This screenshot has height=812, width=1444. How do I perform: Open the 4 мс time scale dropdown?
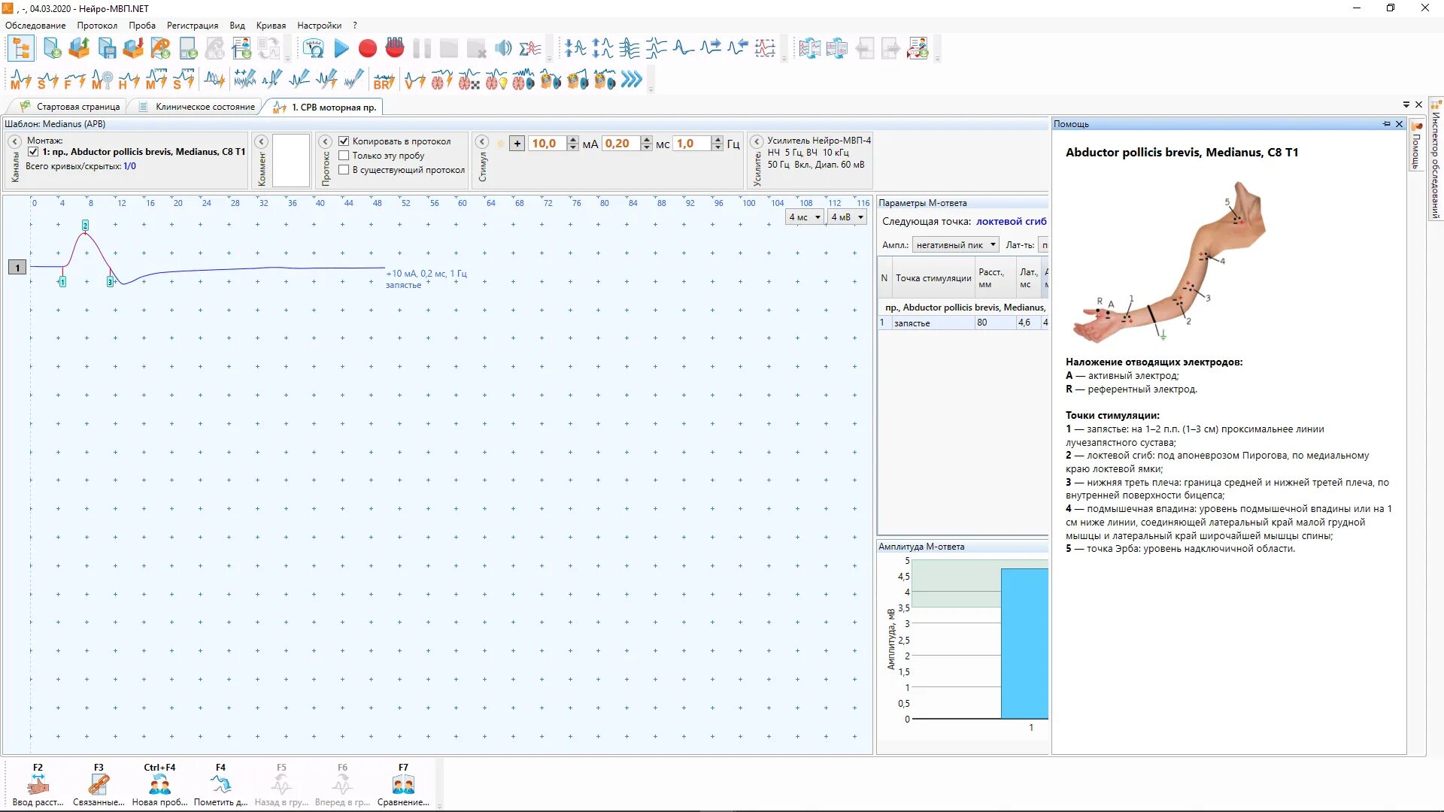(x=804, y=217)
